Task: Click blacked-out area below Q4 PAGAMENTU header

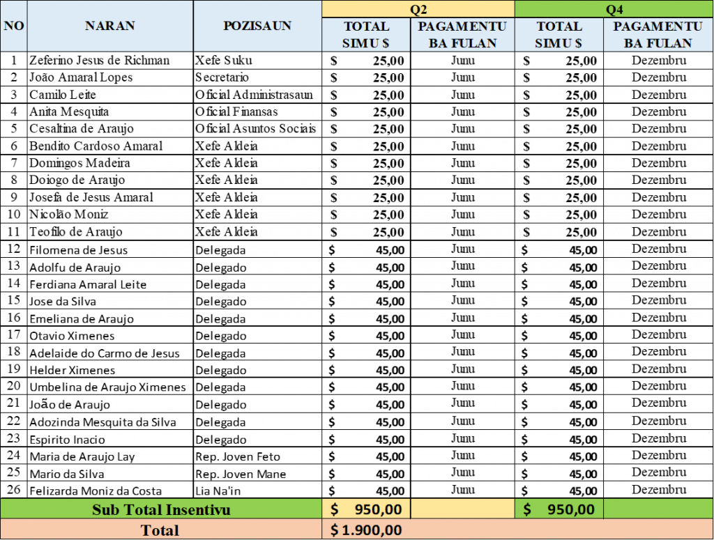Action: [x=658, y=272]
